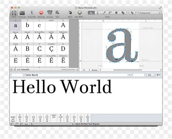Select glyph cell 'Acircumflex'

(39, 37)
